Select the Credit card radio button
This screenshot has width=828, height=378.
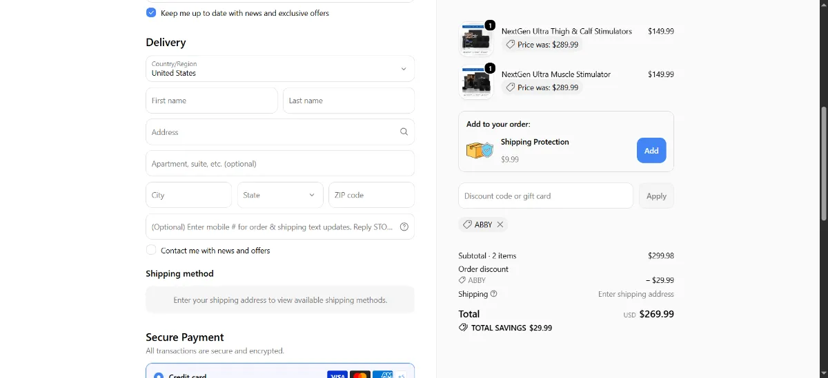(x=159, y=376)
